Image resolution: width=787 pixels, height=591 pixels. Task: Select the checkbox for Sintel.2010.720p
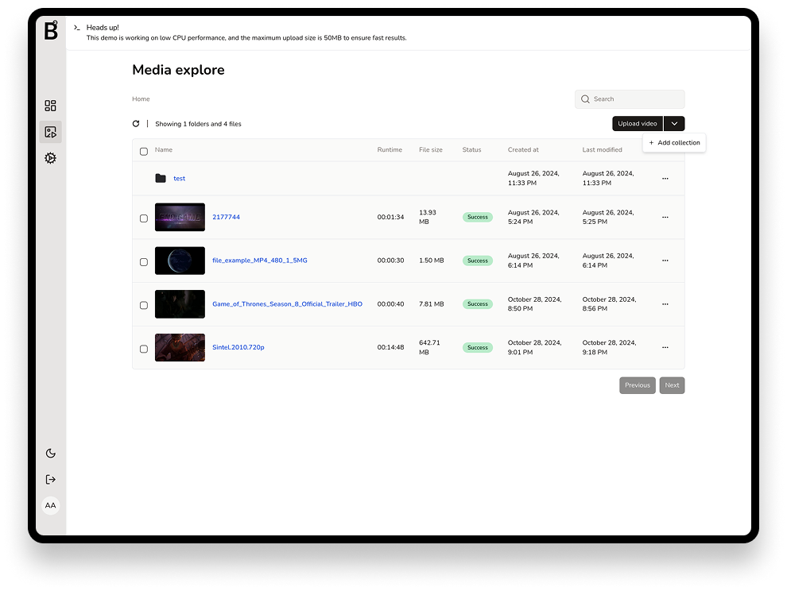(144, 347)
